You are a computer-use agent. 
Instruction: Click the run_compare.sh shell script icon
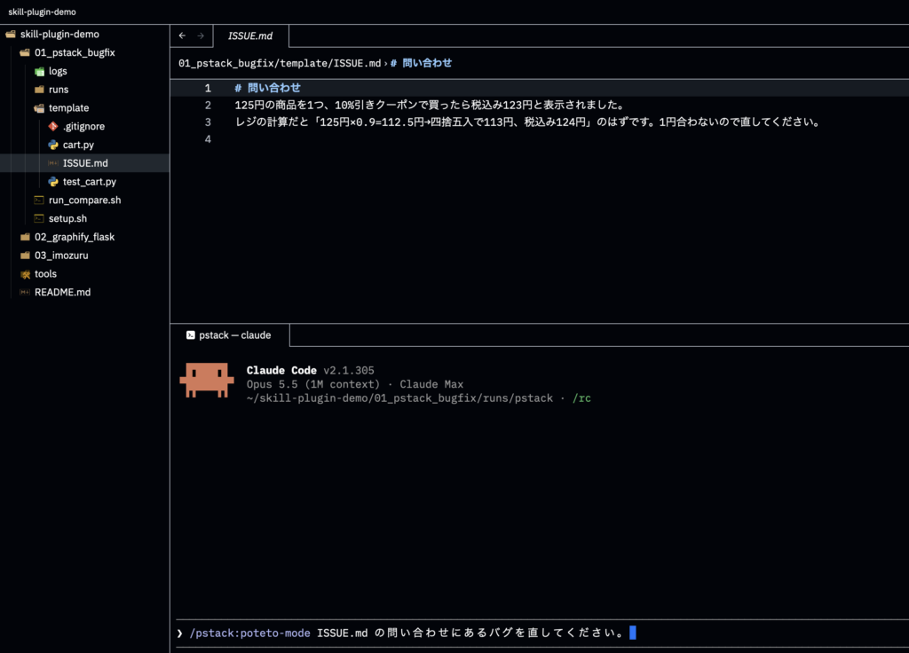coord(39,201)
